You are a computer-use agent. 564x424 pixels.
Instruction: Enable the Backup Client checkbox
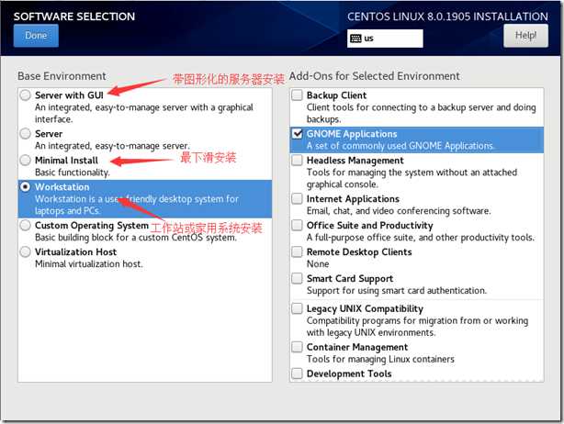click(297, 95)
